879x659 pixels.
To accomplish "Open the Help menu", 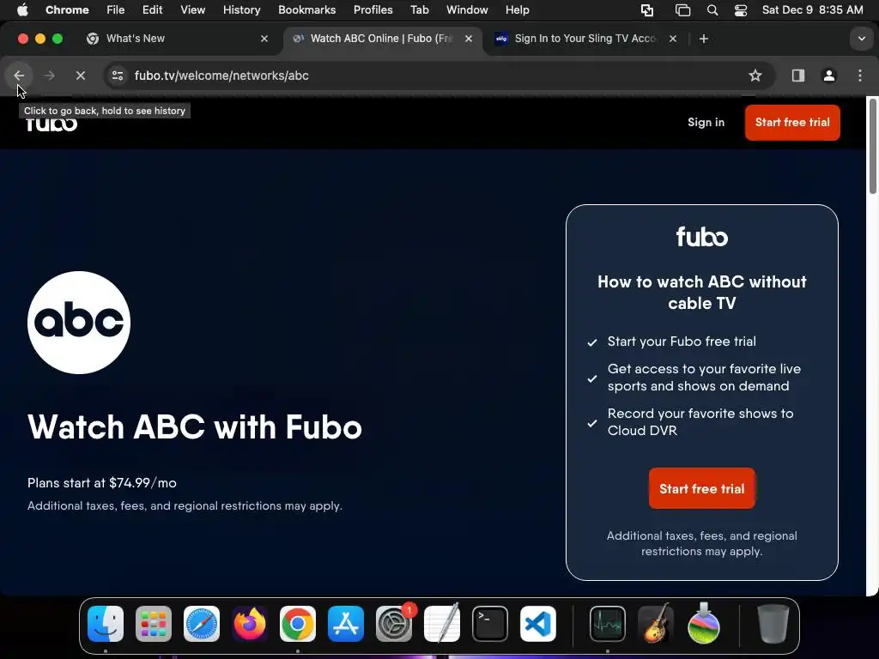I will click(517, 9).
